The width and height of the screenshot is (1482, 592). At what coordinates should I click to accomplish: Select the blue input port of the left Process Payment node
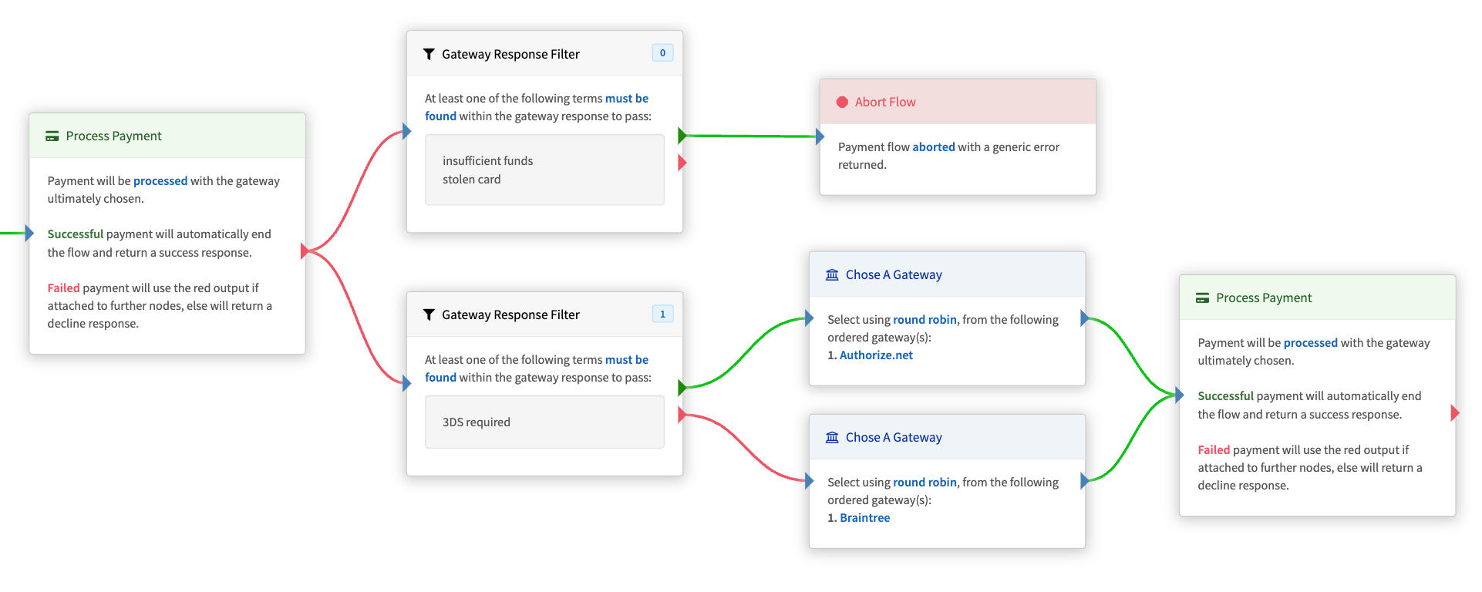click(29, 233)
